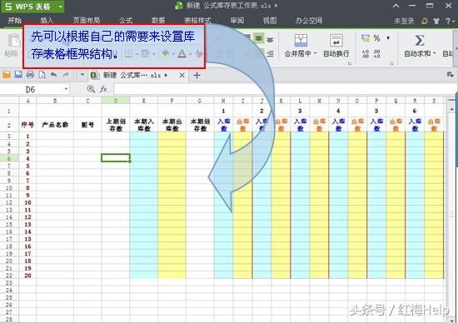Click the 序号 header cell

pyautogui.click(x=27, y=125)
